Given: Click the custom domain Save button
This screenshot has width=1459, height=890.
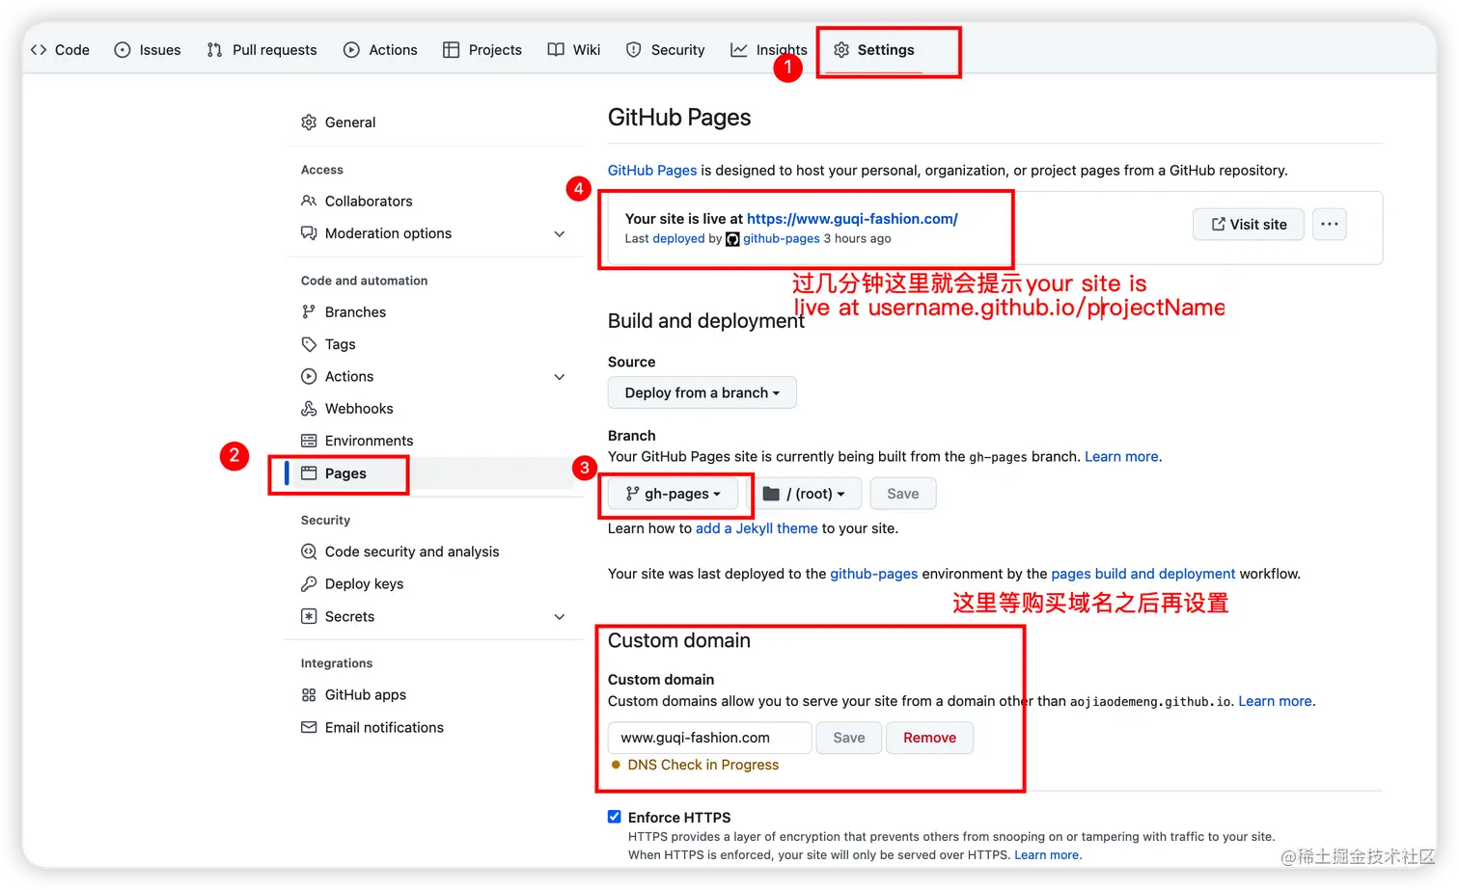Looking at the screenshot, I should 849,738.
